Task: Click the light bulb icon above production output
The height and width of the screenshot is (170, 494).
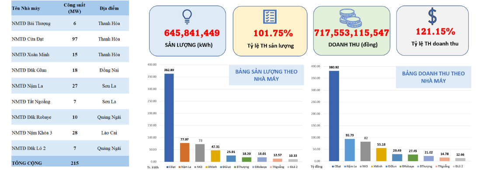Action: [x=187, y=17]
